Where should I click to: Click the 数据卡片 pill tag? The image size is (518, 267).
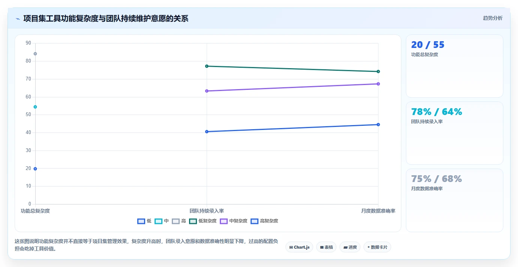pyautogui.click(x=377, y=247)
